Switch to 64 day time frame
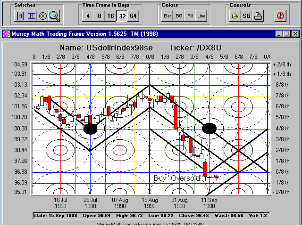The image size is (302, 226). [x=133, y=16]
